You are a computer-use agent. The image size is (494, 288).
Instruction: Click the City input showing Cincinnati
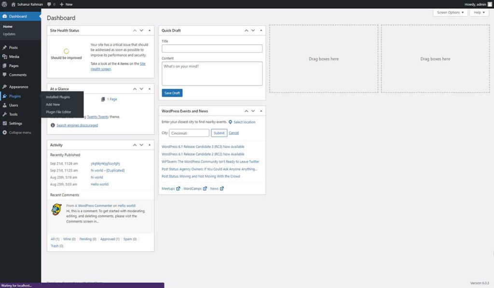(x=189, y=133)
